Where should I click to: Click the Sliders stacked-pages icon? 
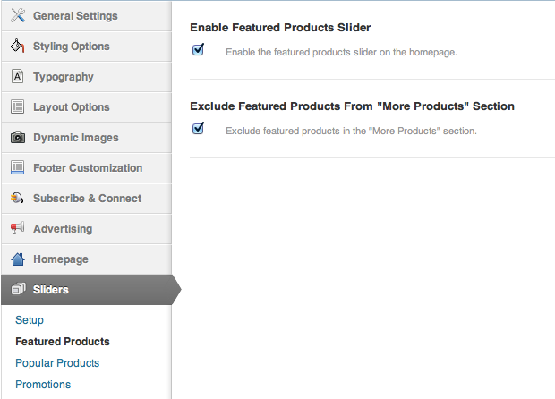17,290
